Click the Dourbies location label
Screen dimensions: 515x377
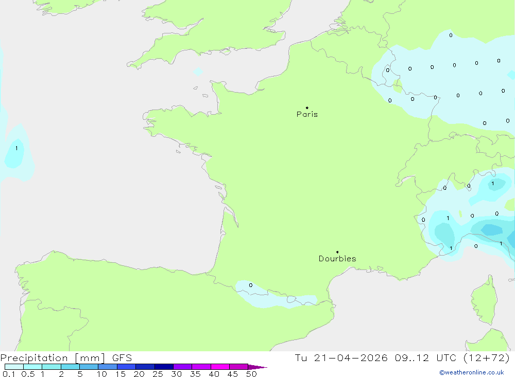tap(337, 259)
